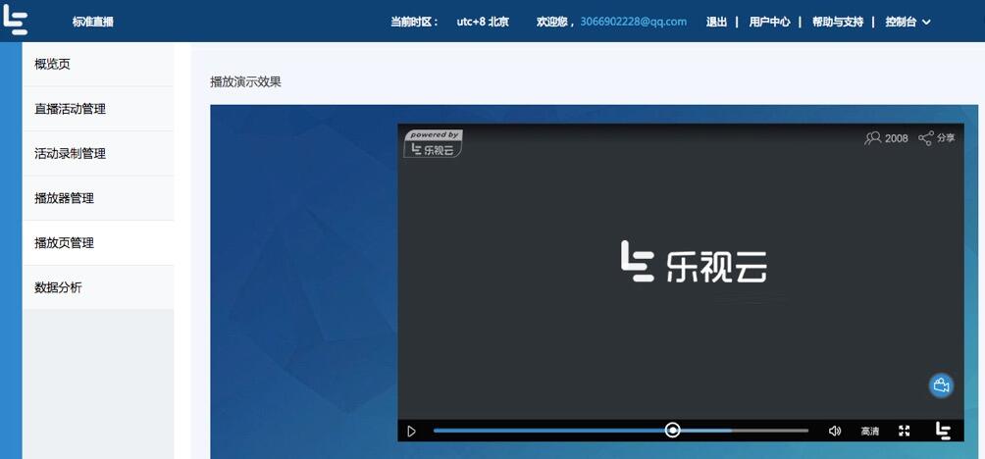Open 活动录制管理 in the sidebar
The width and height of the screenshot is (985, 459).
pyautogui.click(x=98, y=153)
